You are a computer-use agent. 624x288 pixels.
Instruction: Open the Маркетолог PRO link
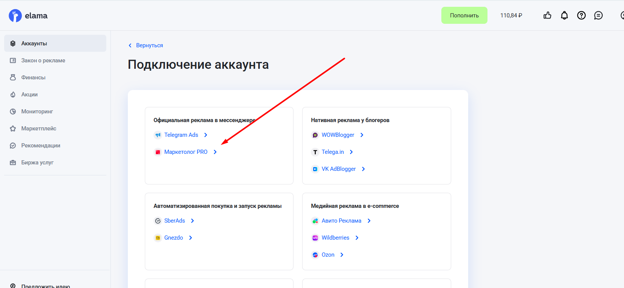pos(186,152)
